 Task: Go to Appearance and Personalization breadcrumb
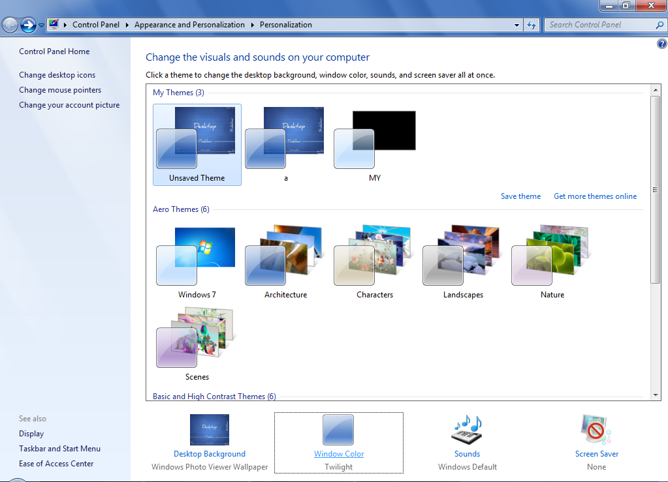189,25
